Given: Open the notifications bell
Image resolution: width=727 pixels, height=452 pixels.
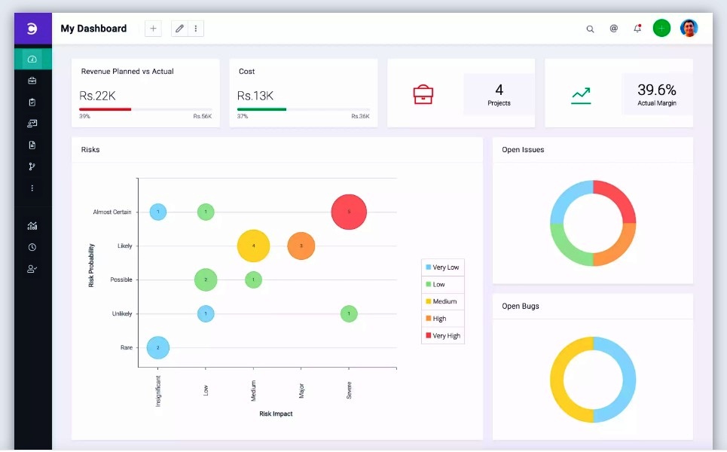Looking at the screenshot, I should (x=637, y=29).
